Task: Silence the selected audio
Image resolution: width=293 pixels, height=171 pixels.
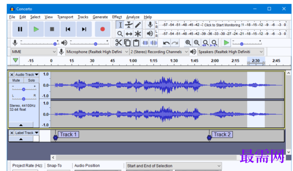Action: (x=154, y=43)
